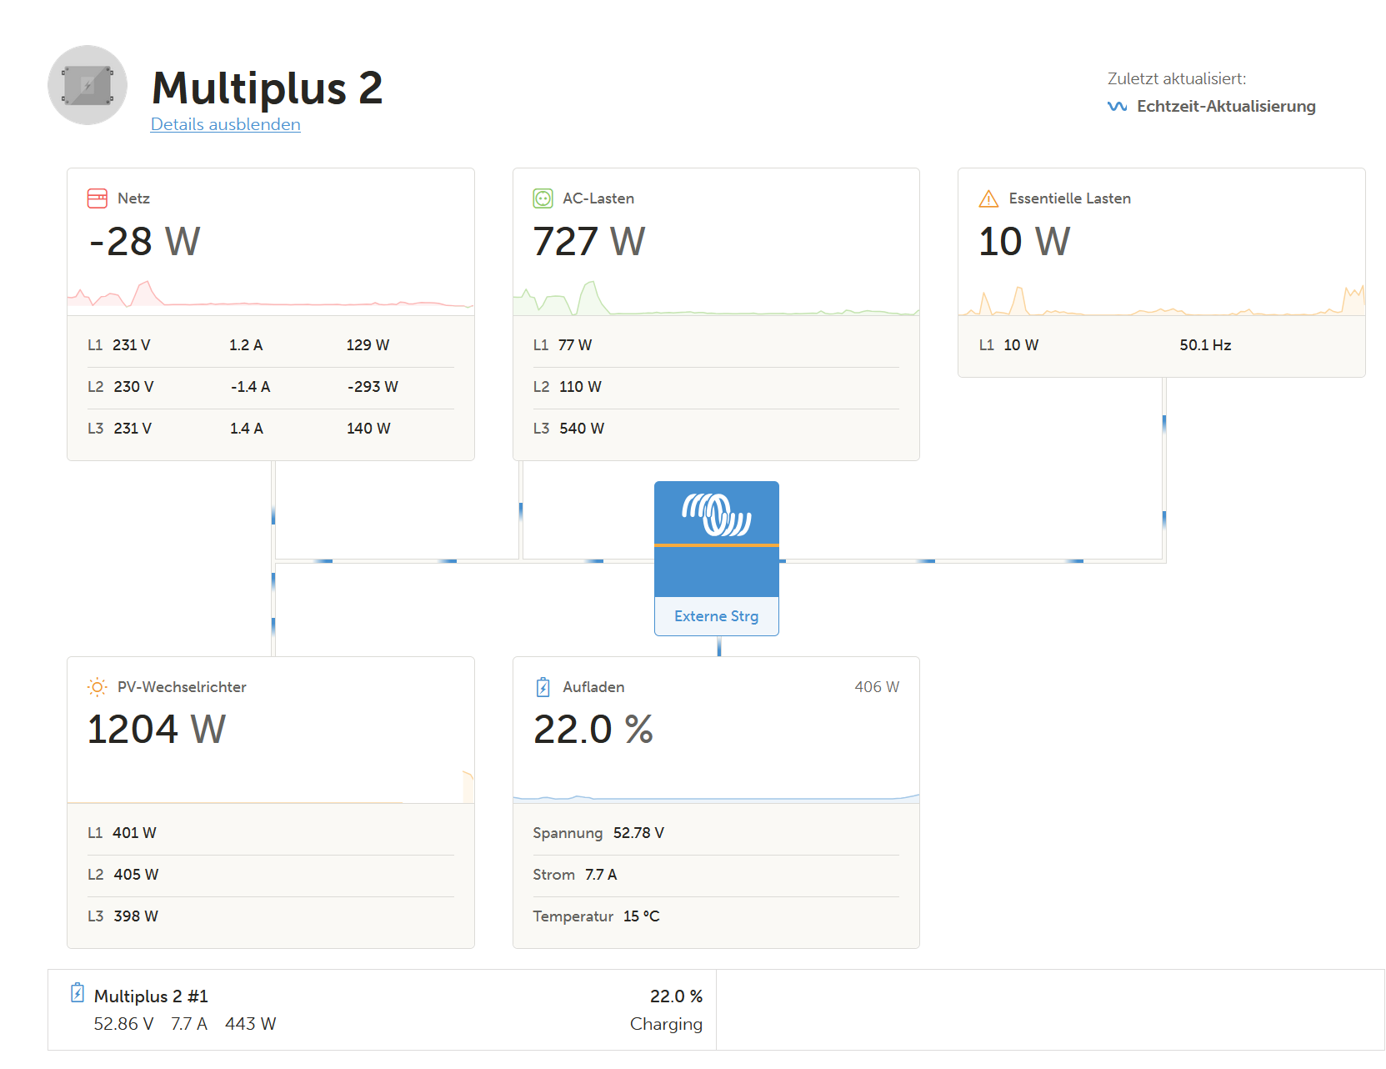
Task: Open the Externe Strg inverter label
Action: click(x=716, y=616)
